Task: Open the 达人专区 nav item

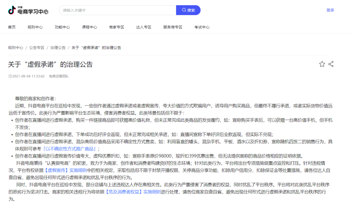Action: point(143,27)
